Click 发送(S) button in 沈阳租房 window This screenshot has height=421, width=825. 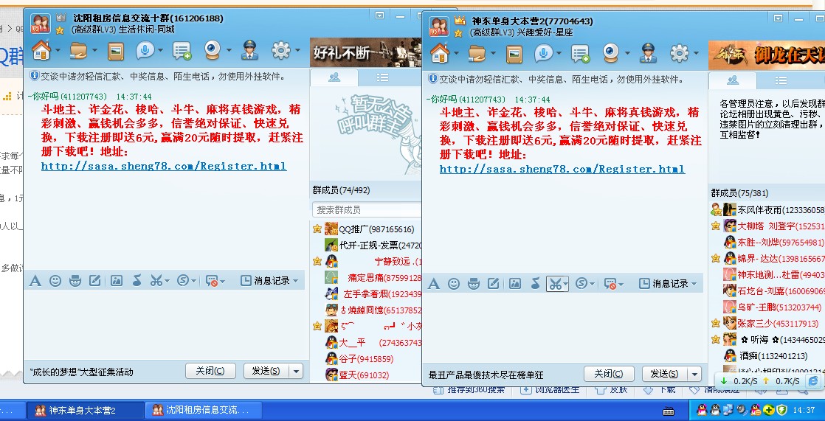point(266,371)
